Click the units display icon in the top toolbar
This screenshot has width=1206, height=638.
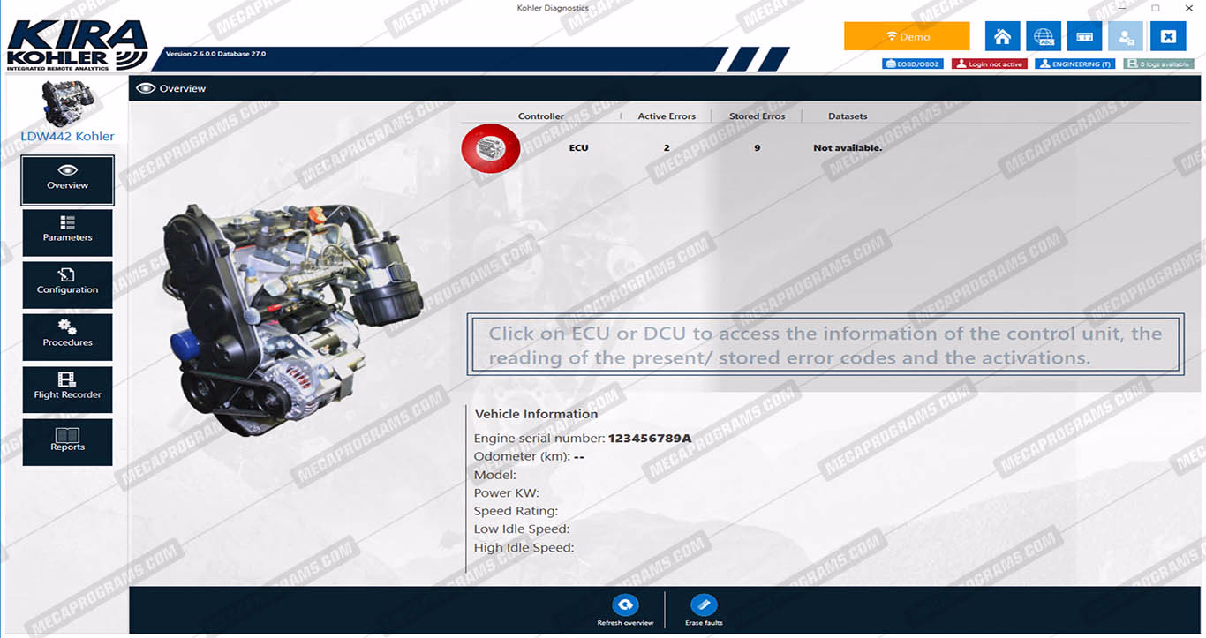point(1084,36)
